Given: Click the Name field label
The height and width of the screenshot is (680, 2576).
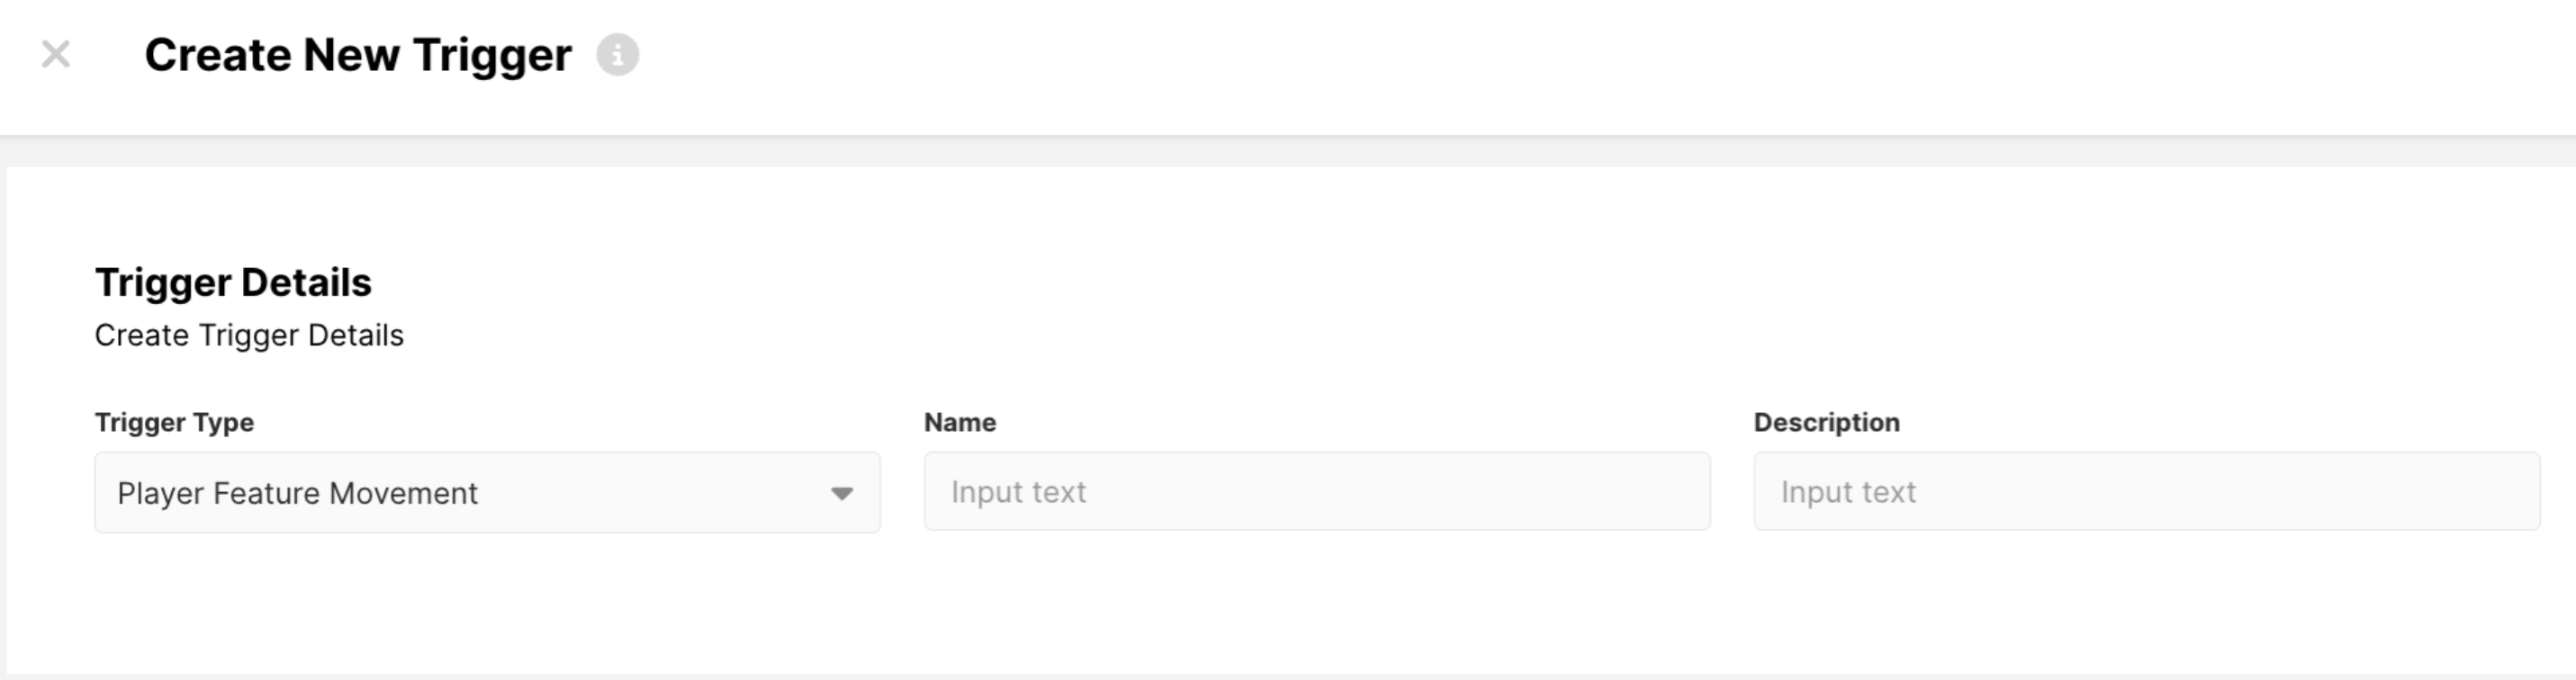Looking at the screenshot, I should pos(959,422).
